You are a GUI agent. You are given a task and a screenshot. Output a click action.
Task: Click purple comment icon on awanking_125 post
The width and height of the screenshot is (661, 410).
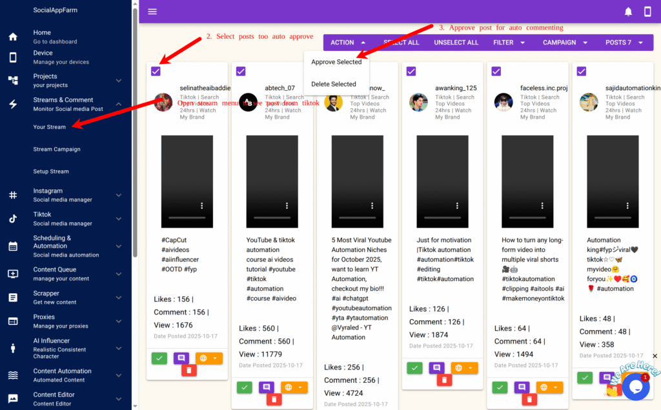point(436,368)
